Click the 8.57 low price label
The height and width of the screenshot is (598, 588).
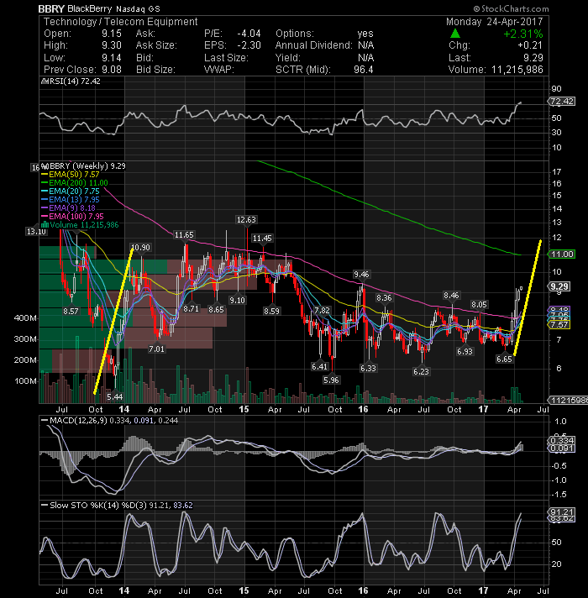point(71,312)
